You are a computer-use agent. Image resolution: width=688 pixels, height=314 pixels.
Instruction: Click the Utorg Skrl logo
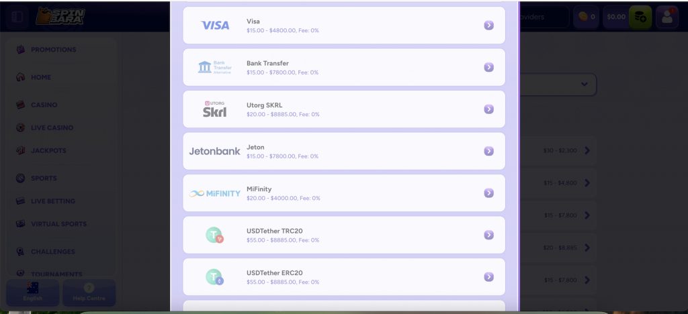[215, 109]
